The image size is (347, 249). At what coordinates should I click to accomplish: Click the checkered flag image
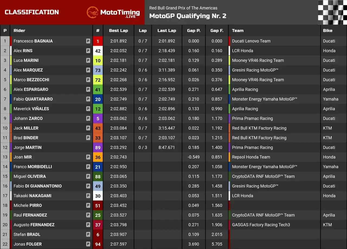(x=332, y=12)
